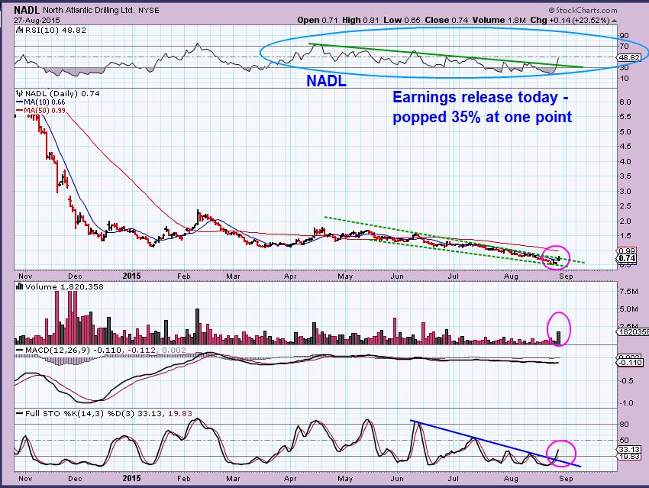
Task: Click the 48.82 RSI value tag on the axis
Action: pos(630,57)
